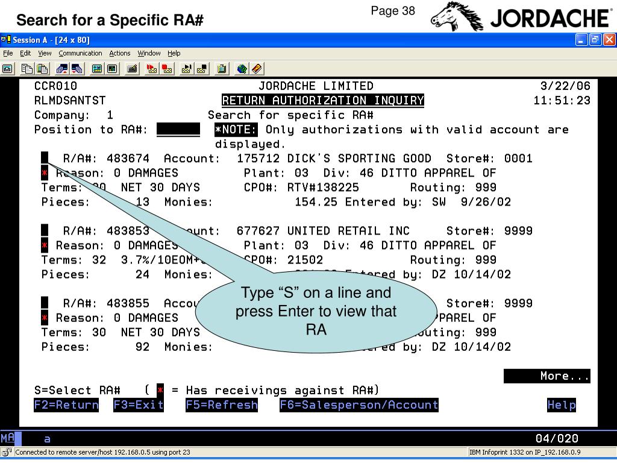Open the Color mapping toolbar icon
This screenshot has width=617, height=463.
(112, 69)
